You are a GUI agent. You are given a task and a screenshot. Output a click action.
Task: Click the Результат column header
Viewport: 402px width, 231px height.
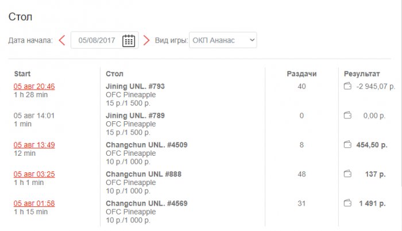click(362, 74)
